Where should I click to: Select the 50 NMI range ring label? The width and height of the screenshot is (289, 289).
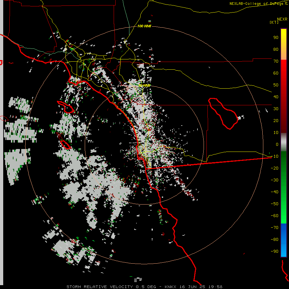point(144,86)
